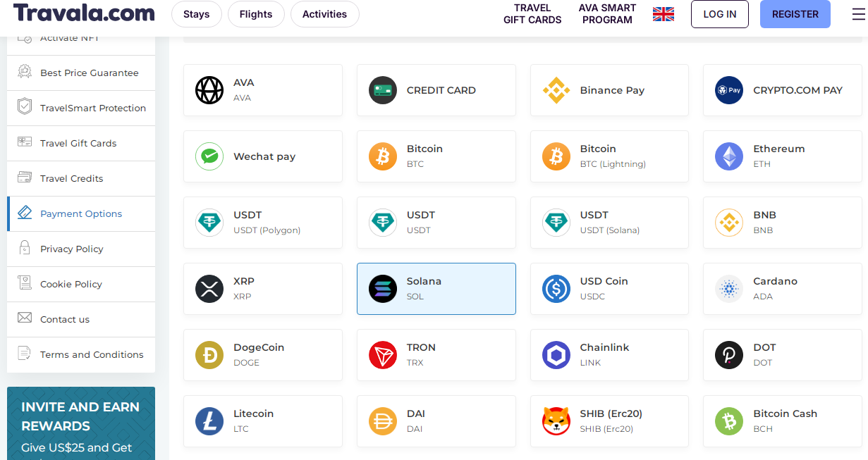Click the "Litecoin" label text
The width and height of the screenshot is (868, 460).
point(254,414)
